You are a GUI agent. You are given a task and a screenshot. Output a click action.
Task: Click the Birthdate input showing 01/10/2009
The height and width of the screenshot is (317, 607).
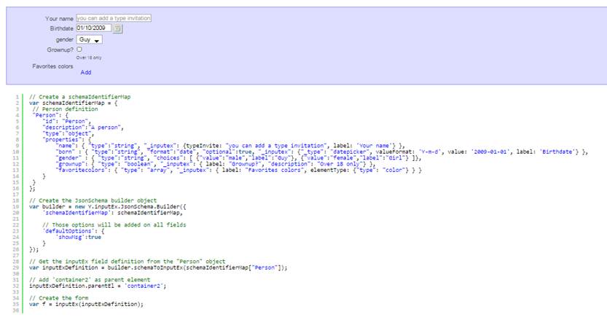(93, 28)
